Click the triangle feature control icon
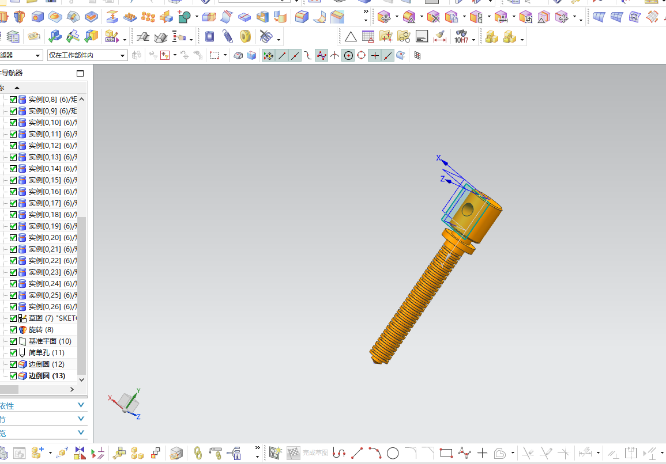The height and width of the screenshot is (464, 666). tap(351, 37)
